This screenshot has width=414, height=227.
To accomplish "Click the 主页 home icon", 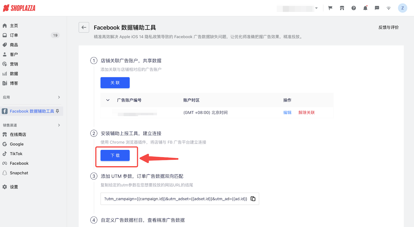I will (5, 26).
